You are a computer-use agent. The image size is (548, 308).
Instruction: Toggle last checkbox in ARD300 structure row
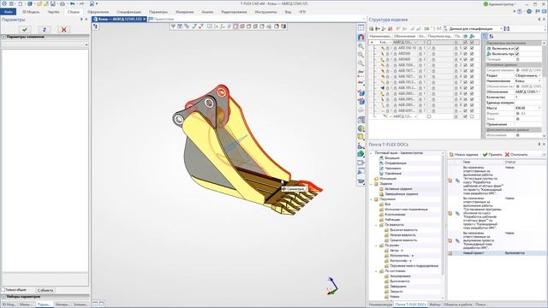pos(472,54)
